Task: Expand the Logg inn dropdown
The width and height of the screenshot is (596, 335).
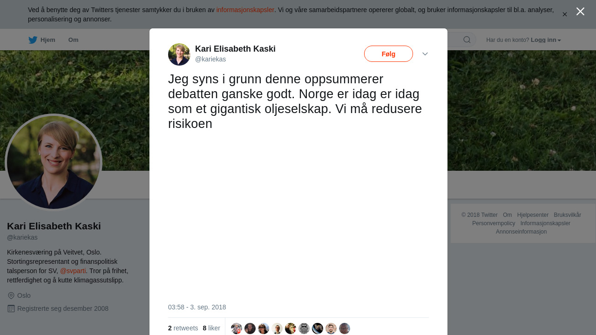Action: click(x=546, y=40)
